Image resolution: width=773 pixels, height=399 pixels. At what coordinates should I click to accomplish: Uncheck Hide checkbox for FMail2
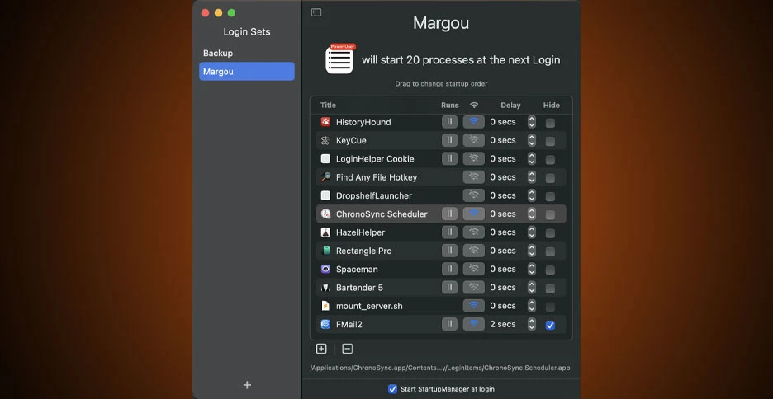pyautogui.click(x=550, y=325)
